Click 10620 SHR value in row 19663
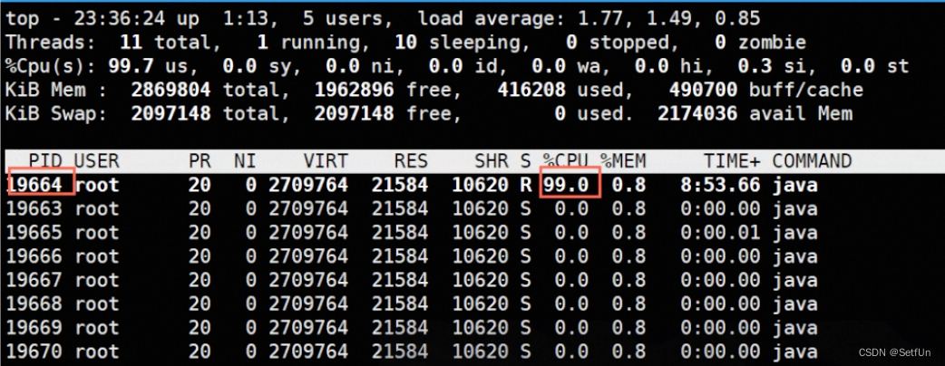 point(481,209)
